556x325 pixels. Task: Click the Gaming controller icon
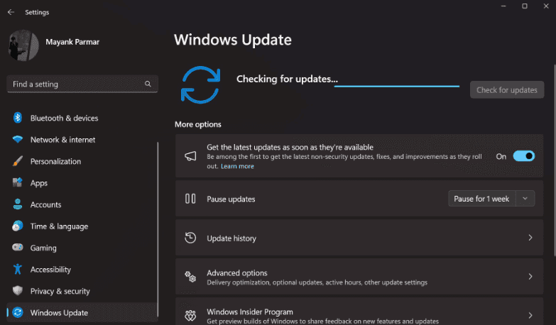coord(17,247)
